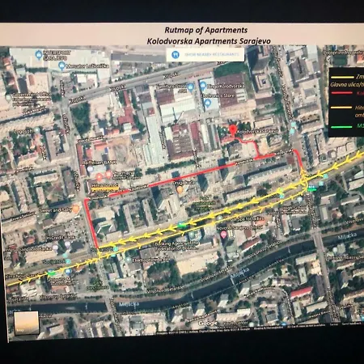The width and height of the screenshot is (364, 364).
Task: Click the Raiffeisen BANK marker
Action: click(91, 169)
